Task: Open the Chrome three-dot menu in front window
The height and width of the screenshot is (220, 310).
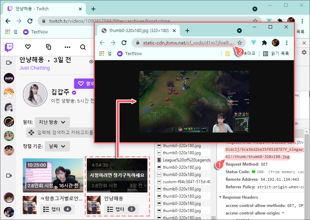Action: (x=287, y=42)
